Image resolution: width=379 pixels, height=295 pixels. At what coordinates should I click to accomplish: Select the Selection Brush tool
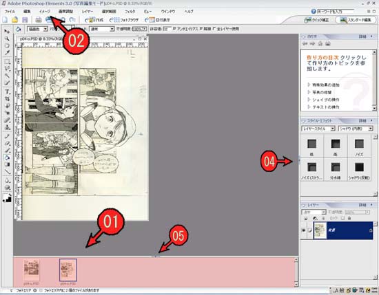[x=7, y=83]
